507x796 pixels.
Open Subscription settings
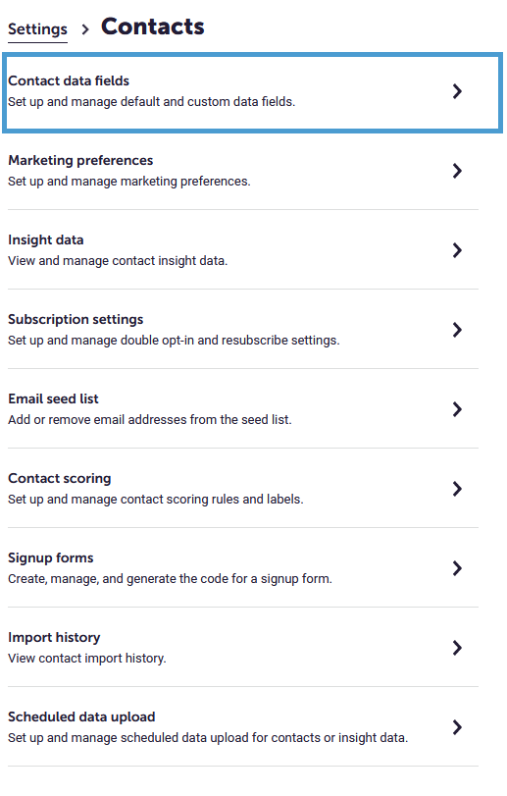tap(243, 330)
